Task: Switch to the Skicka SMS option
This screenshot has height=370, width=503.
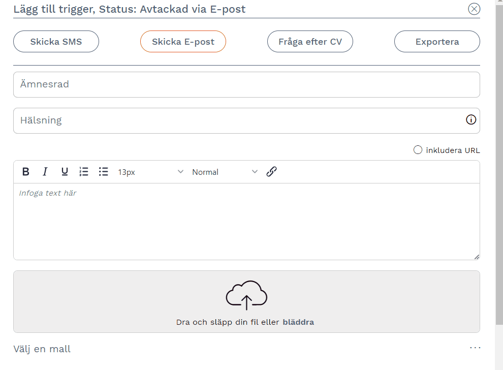Action: click(56, 42)
